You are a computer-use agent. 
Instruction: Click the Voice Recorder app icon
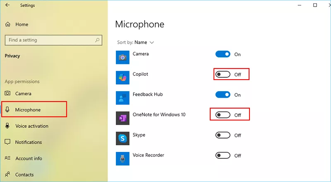coord(122,158)
